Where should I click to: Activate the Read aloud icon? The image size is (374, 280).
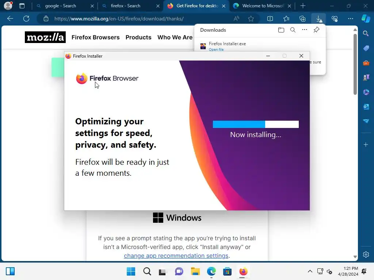pyautogui.click(x=236, y=19)
